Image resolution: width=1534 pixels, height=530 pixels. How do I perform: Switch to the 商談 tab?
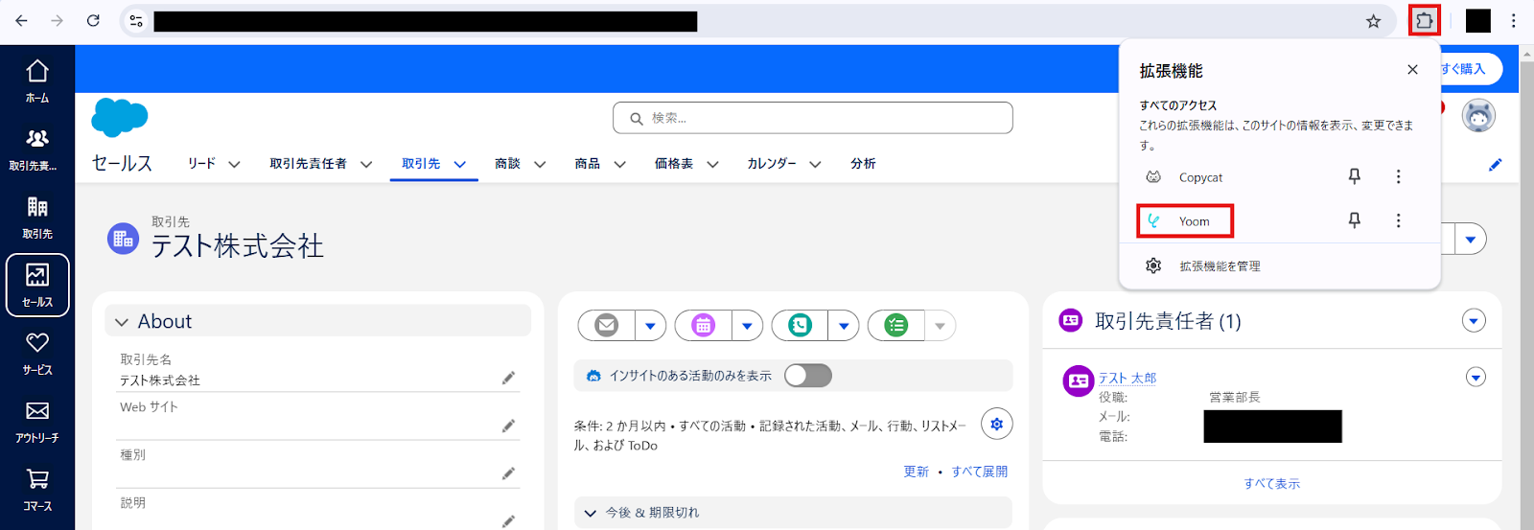pyautogui.click(x=507, y=164)
